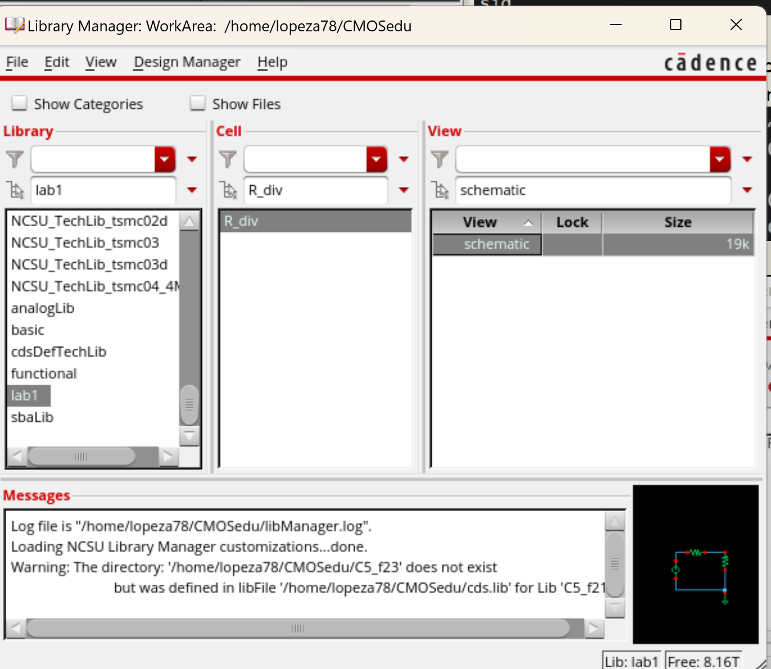
Task: Open the View filter dropdown
Action: coord(720,159)
